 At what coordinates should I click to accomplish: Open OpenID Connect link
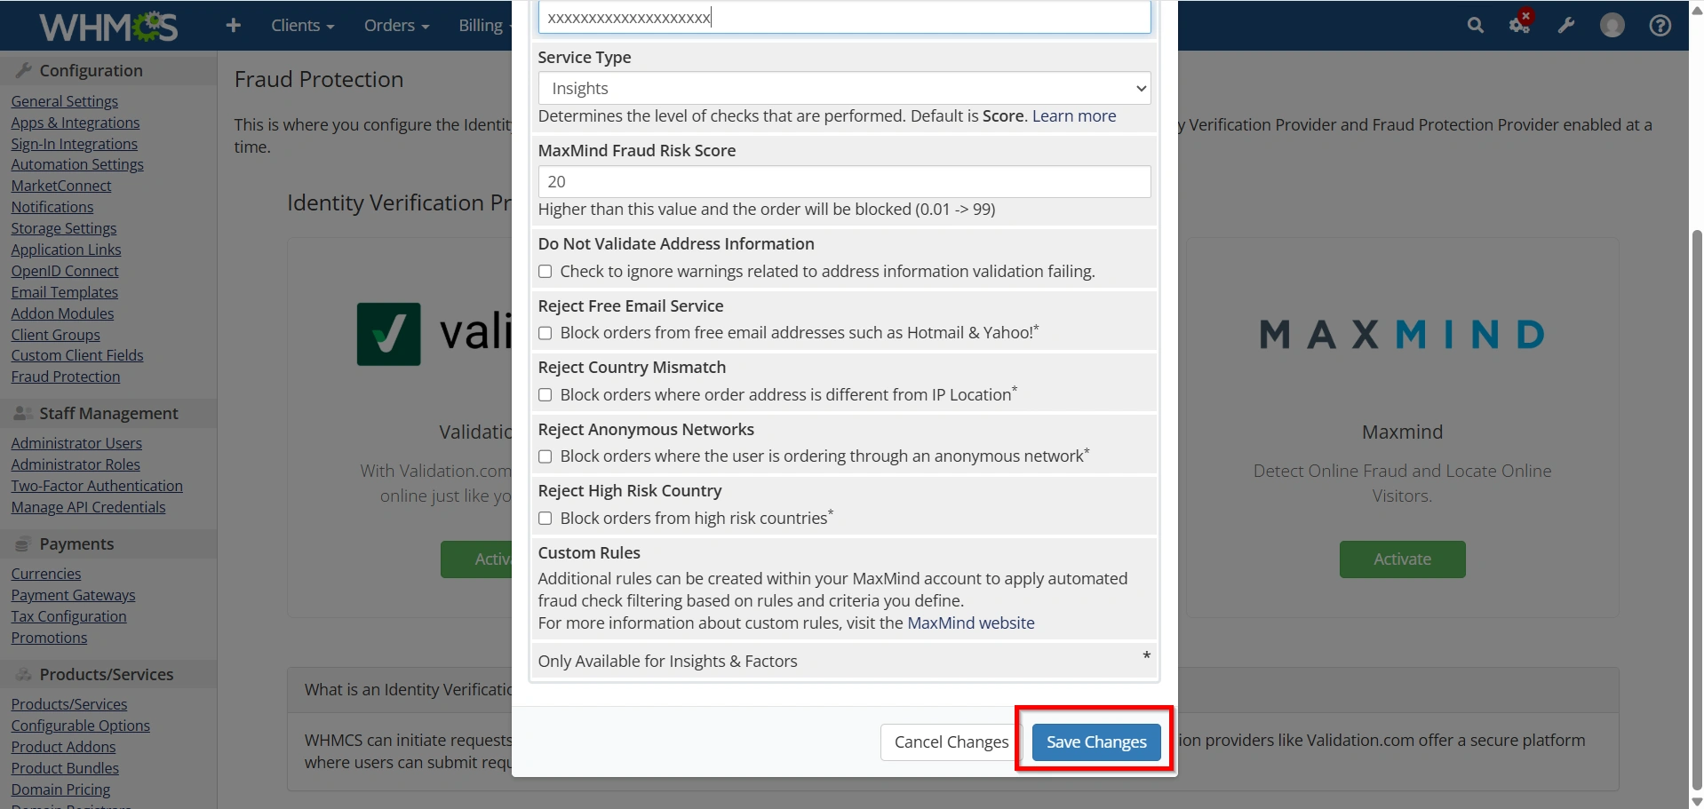65,271
